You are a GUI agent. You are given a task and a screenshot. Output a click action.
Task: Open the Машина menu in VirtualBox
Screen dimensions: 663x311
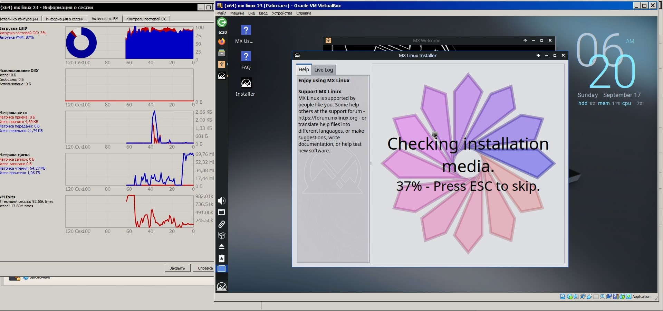(x=237, y=13)
